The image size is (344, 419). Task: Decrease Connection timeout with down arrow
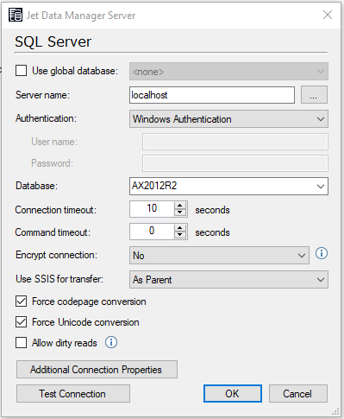[x=180, y=213]
